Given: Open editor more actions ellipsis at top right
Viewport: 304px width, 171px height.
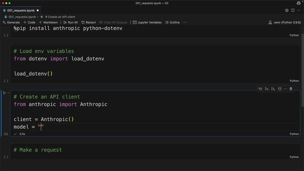Looking at the screenshot, I should [299, 10].
